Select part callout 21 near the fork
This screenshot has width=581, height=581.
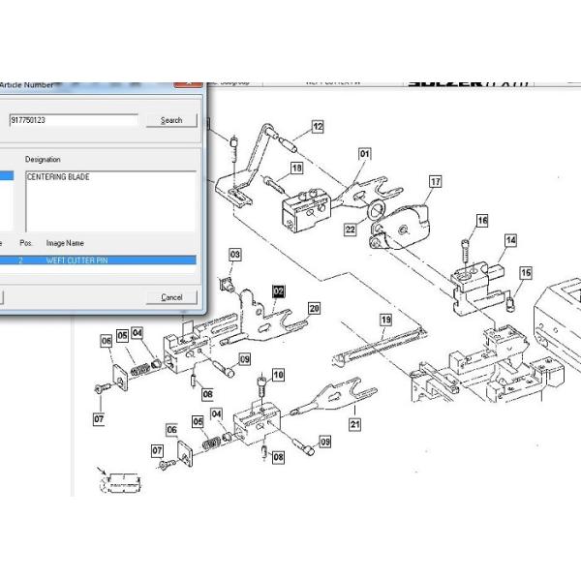[354, 424]
